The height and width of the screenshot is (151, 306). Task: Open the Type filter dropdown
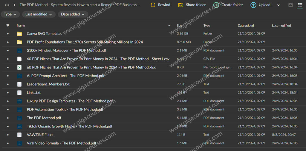(10, 14)
